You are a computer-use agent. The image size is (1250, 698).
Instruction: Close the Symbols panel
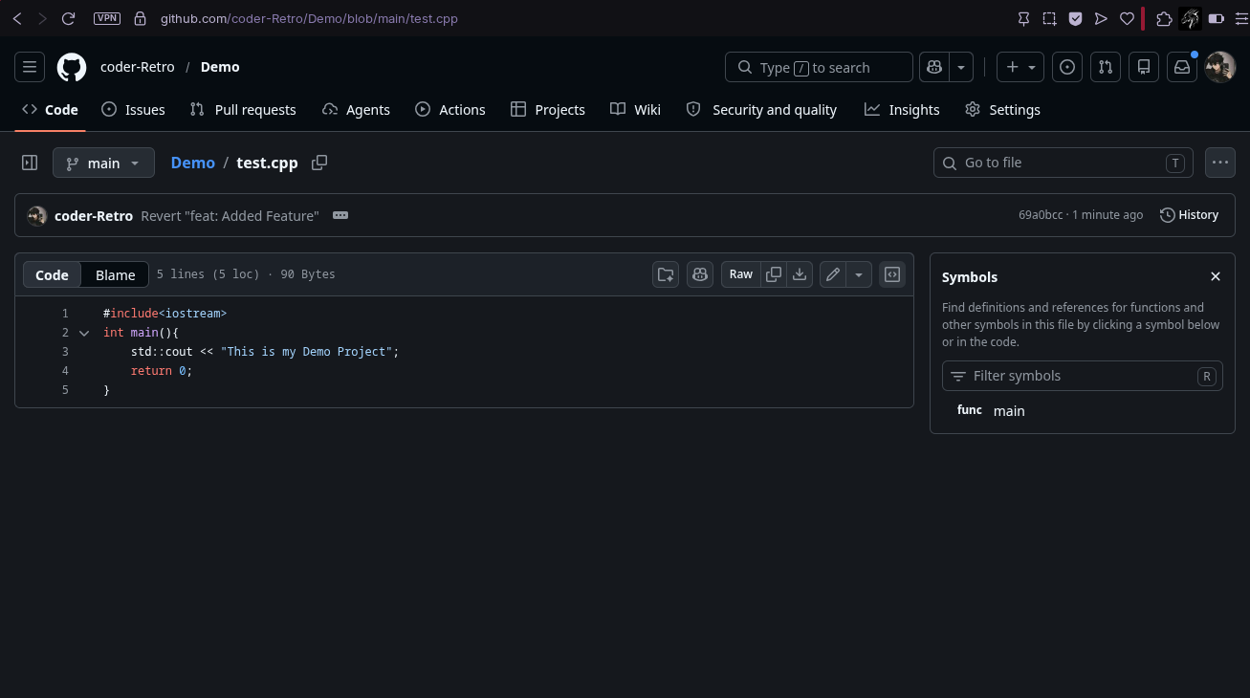[x=1216, y=276]
